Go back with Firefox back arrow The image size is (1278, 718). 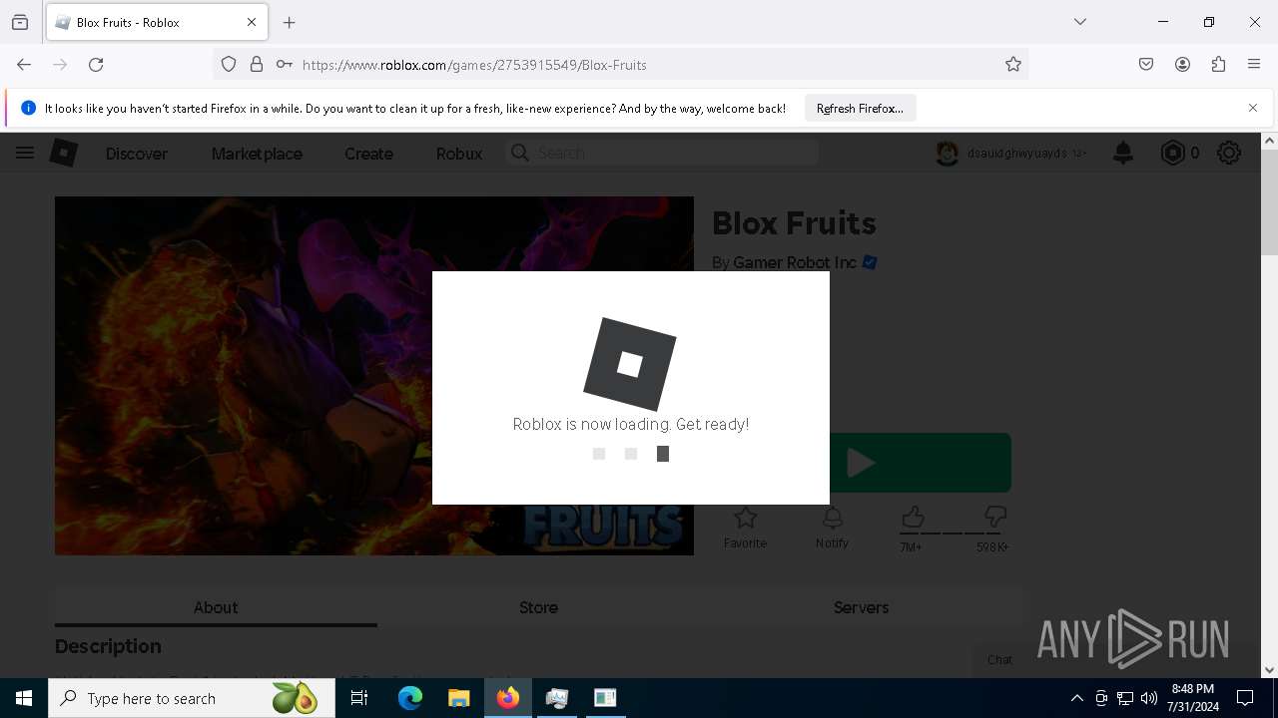[24, 64]
